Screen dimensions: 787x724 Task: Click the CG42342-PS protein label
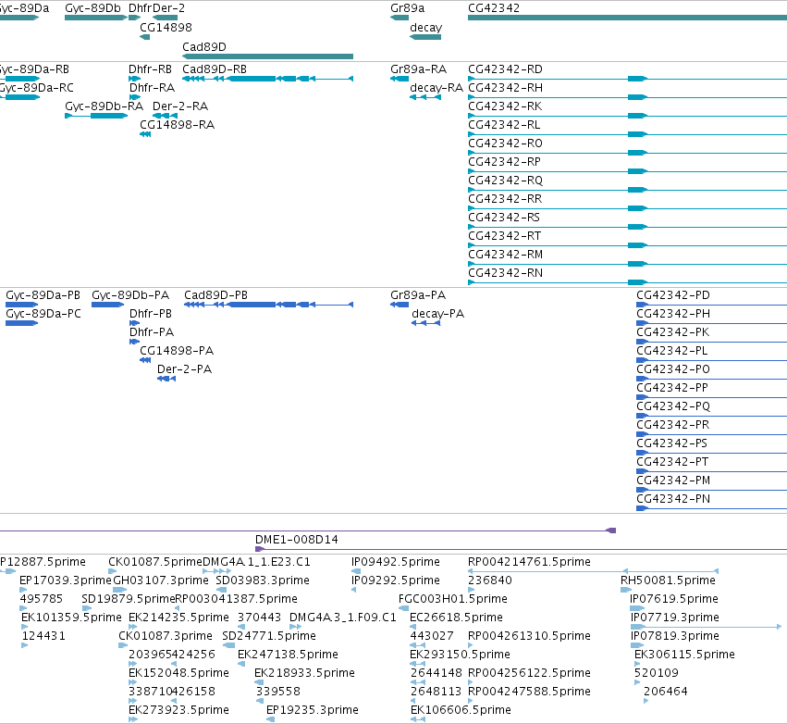[672, 443]
